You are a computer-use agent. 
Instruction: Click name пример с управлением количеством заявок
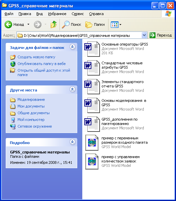(x=121, y=159)
